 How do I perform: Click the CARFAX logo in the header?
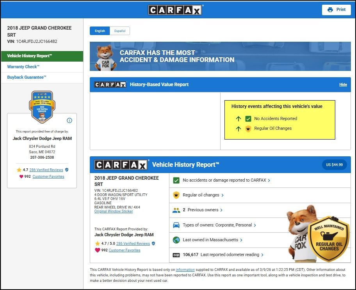tap(175, 10)
